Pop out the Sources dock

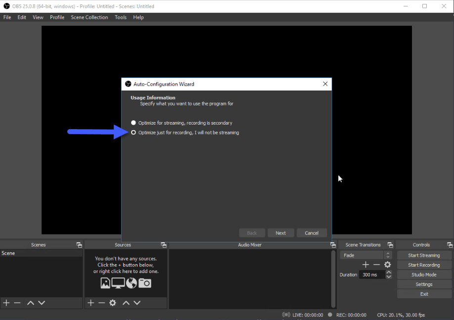pyautogui.click(x=164, y=245)
